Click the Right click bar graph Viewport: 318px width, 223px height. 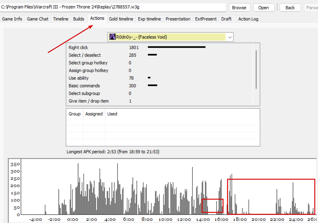coord(177,47)
